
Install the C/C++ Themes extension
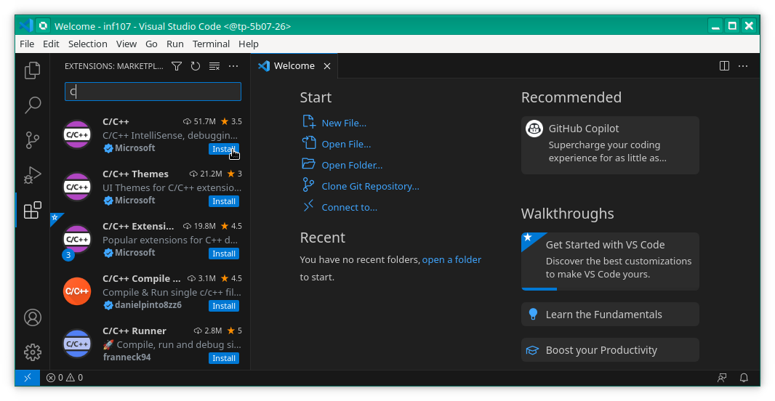click(224, 201)
